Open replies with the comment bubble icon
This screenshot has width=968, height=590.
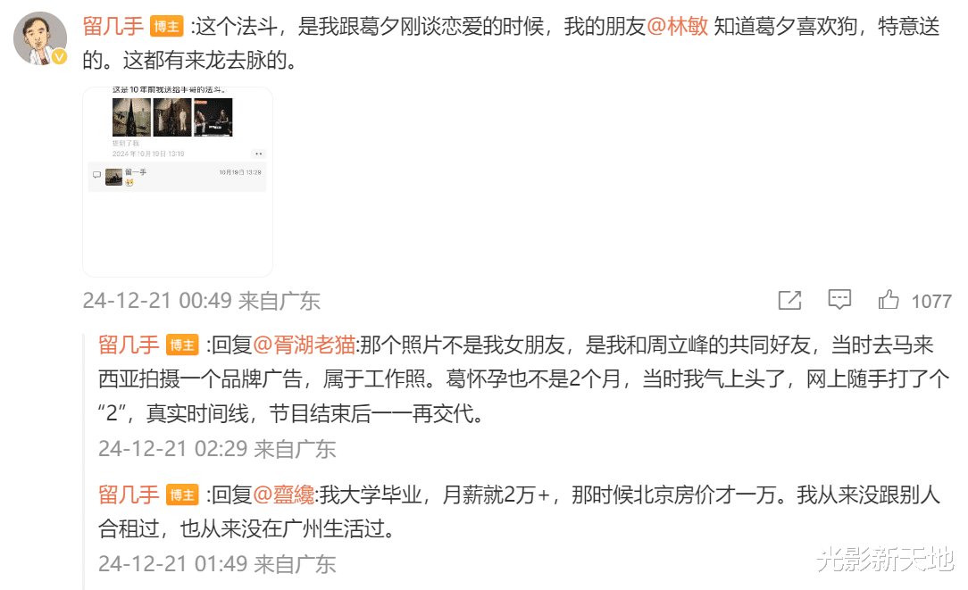pos(839,299)
